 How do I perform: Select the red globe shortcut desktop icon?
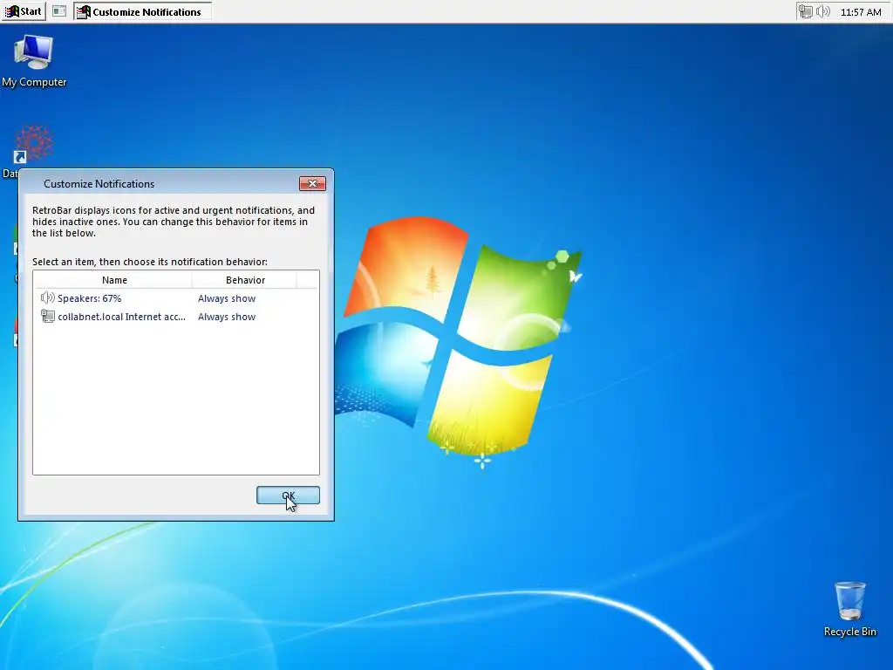(x=33, y=144)
